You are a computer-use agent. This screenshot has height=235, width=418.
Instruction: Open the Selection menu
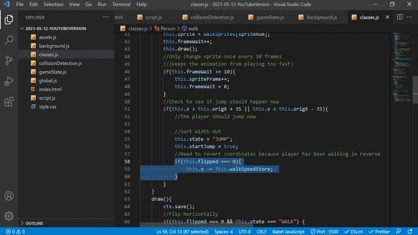[54, 5]
